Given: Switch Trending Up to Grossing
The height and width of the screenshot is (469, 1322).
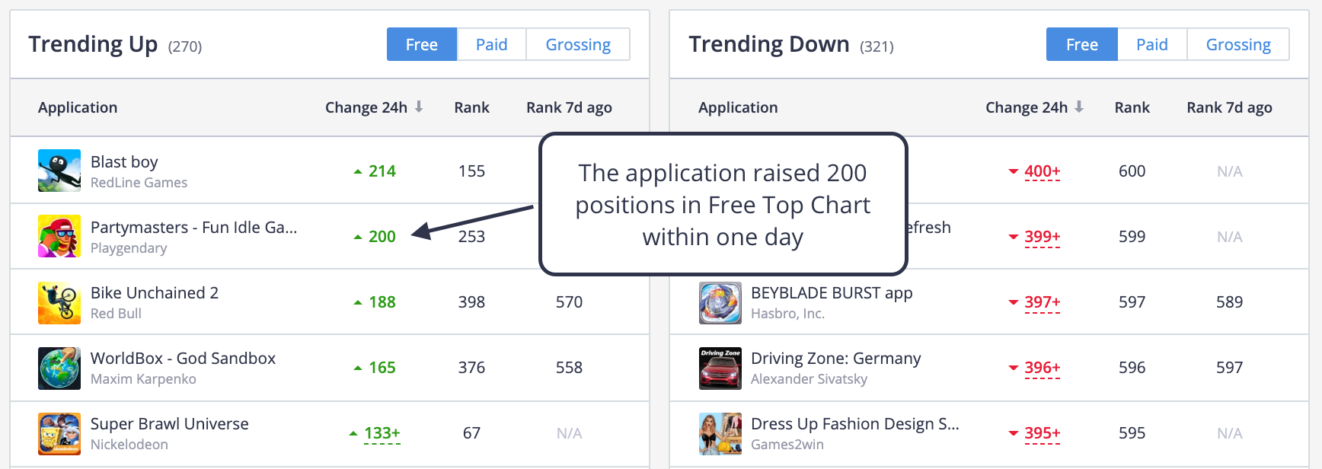Looking at the screenshot, I should pyautogui.click(x=578, y=44).
